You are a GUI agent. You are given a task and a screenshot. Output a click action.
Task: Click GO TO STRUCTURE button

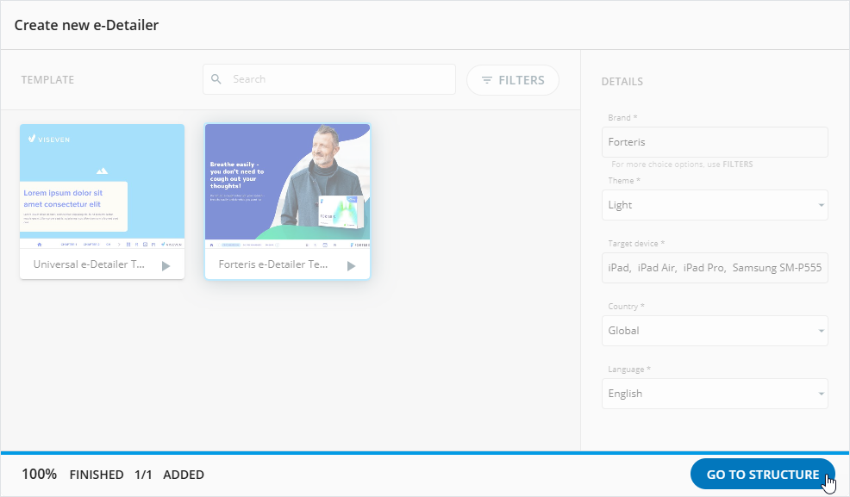762,475
